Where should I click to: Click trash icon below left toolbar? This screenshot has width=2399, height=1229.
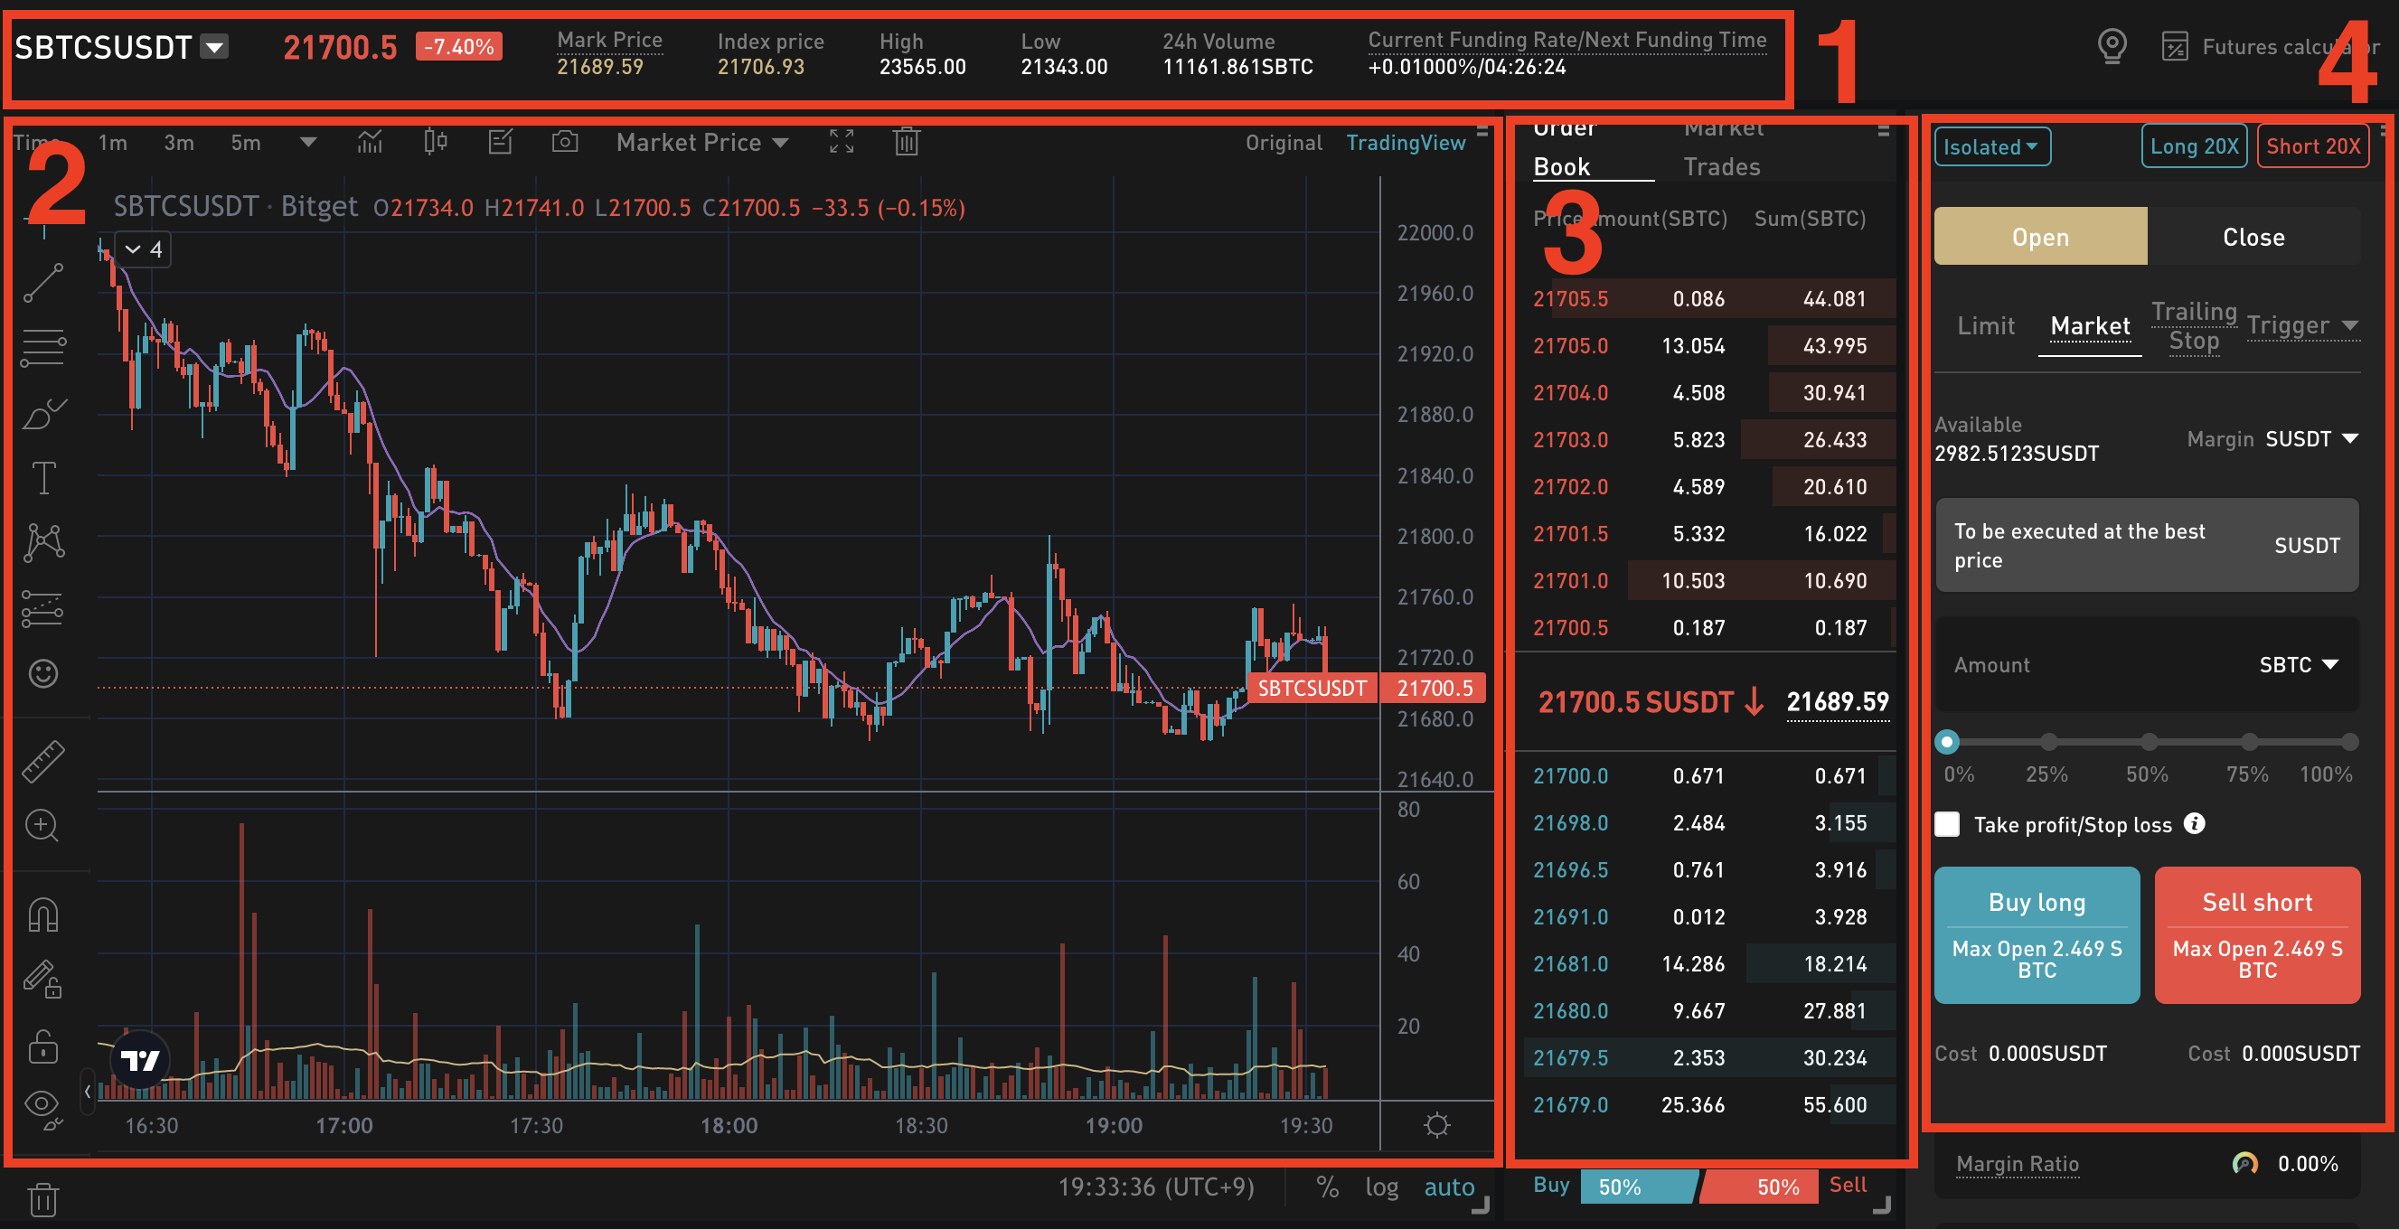pyautogui.click(x=42, y=1199)
